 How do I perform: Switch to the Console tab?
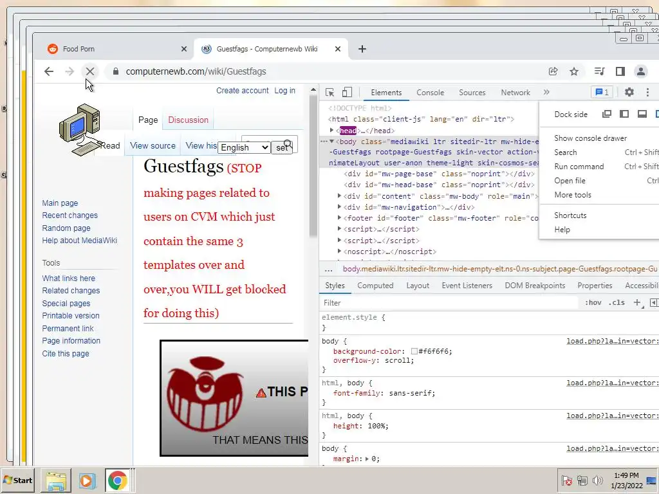pyautogui.click(x=430, y=93)
